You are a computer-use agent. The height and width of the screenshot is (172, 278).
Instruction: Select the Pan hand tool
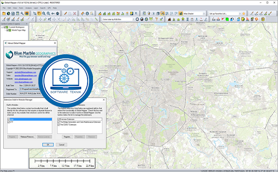pos(39,13)
